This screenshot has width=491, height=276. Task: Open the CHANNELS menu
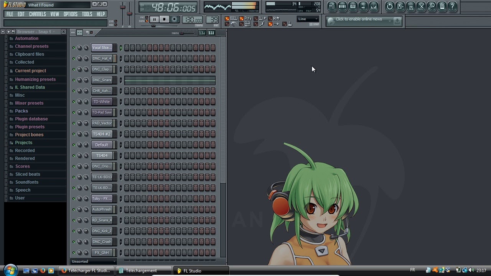[x=37, y=14]
